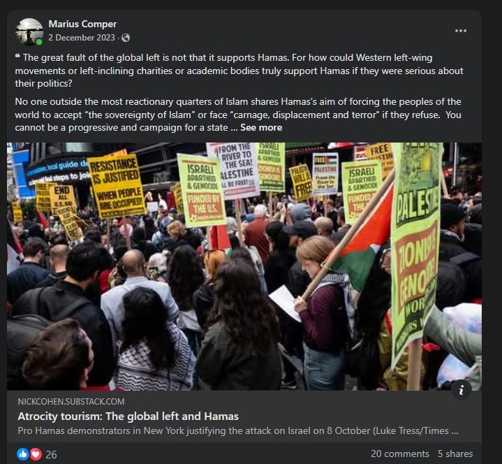Click the blue Like reaction icon
The width and height of the screenshot is (502, 464).
pos(23,454)
